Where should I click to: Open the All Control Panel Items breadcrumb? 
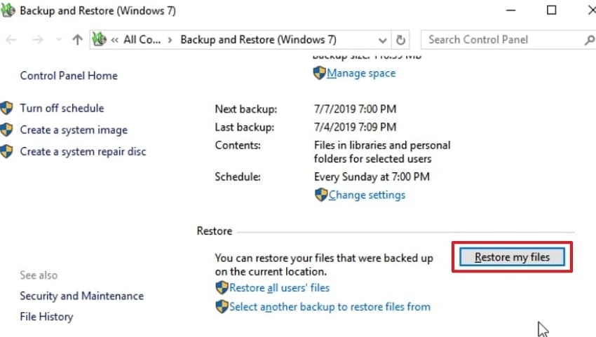pyautogui.click(x=142, y=40)
